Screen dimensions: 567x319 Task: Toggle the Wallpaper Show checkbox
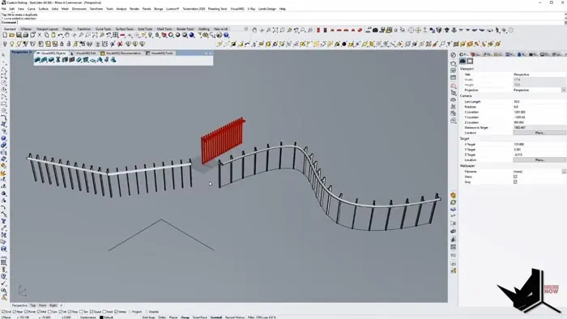click(515, 177)
